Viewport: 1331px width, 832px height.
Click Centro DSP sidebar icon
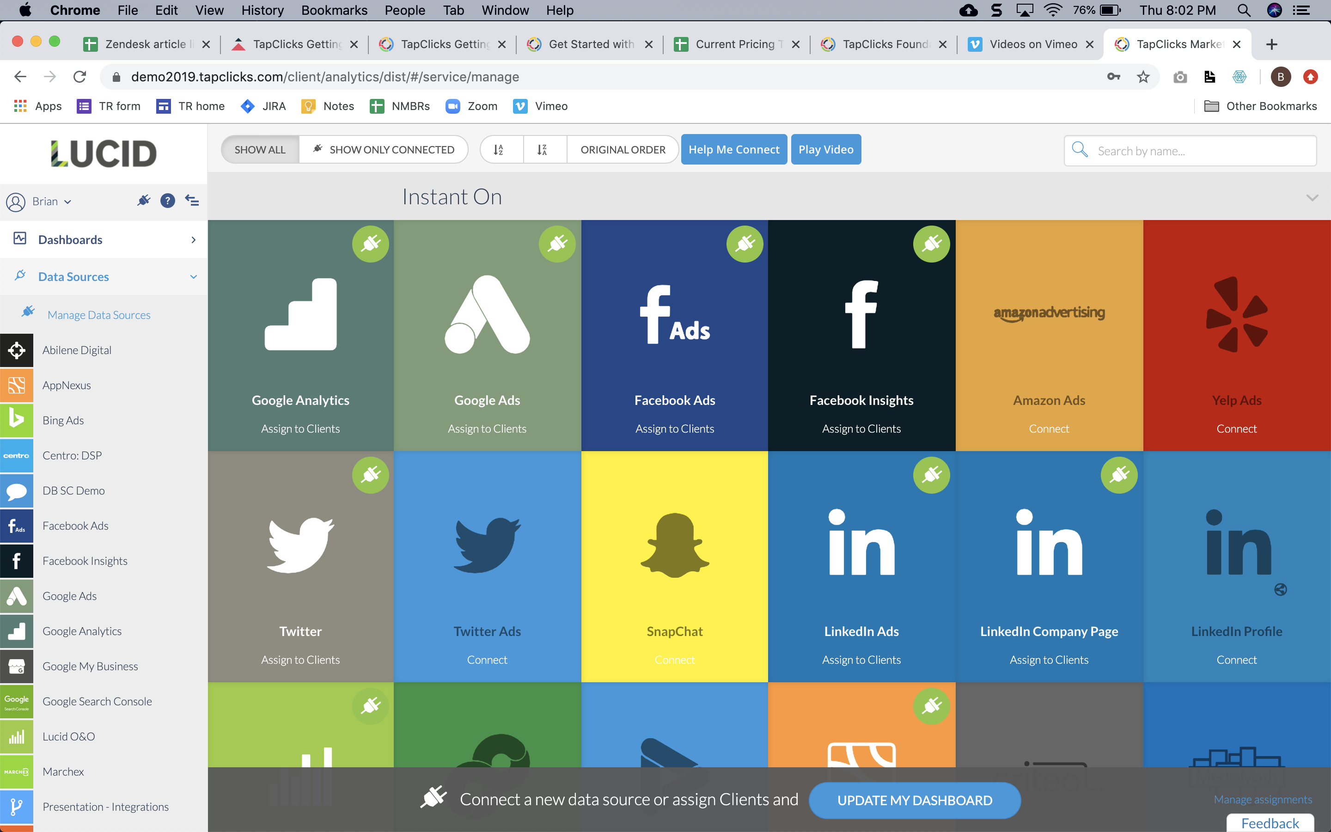[x=17, y=456]
